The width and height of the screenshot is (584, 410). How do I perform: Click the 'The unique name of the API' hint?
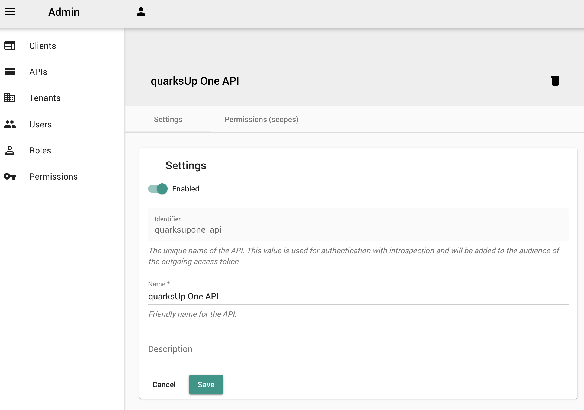[x=354, y=256]
